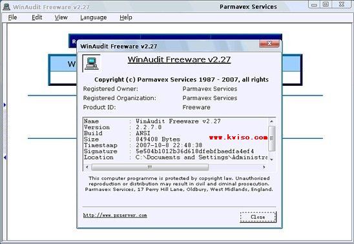Select the Size 849408 Bytes line
Image resolution: width=354 pixels, height=244 pixels.
click(x=132, y=139)
